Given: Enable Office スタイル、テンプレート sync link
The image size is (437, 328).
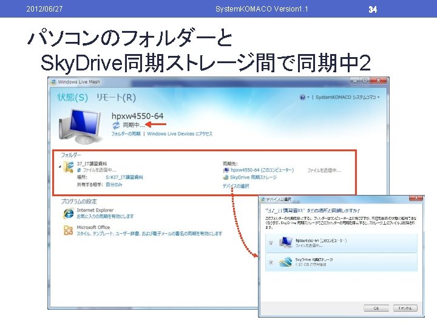Looking at the screenshot, I should coord(149,234).
